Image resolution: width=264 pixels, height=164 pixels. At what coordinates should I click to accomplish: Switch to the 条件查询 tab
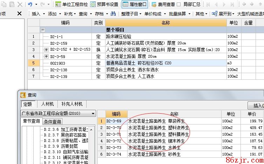point(52,122)
